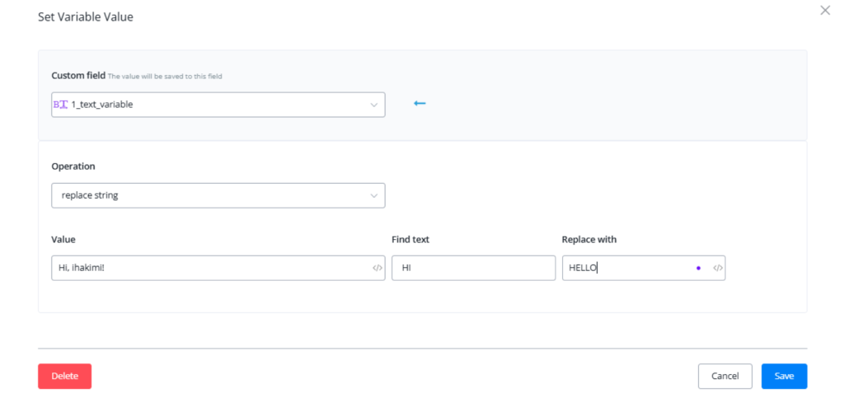Save the variable value settings
Screen dimensions: 844x398
click(x=784, y=376)
